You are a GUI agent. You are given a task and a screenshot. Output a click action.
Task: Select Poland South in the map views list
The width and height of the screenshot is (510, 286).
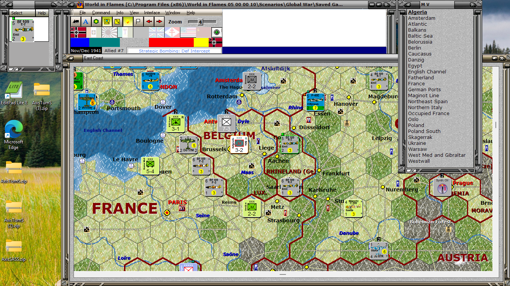[424, 131]
